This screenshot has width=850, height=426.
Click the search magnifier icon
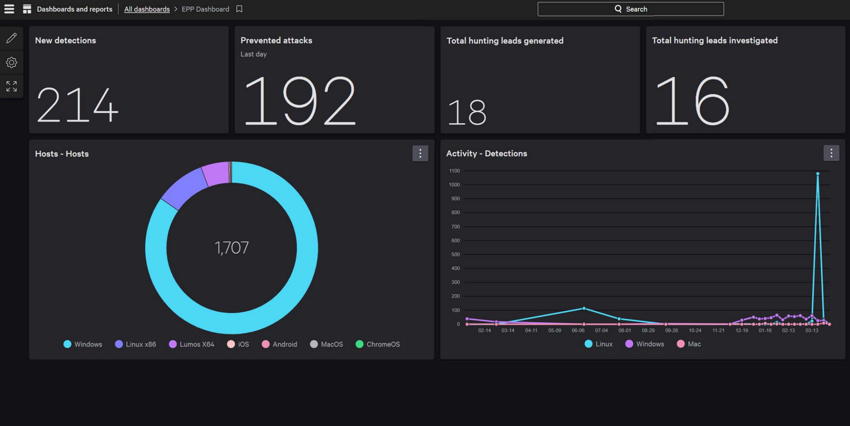click(x=618, y=9)
